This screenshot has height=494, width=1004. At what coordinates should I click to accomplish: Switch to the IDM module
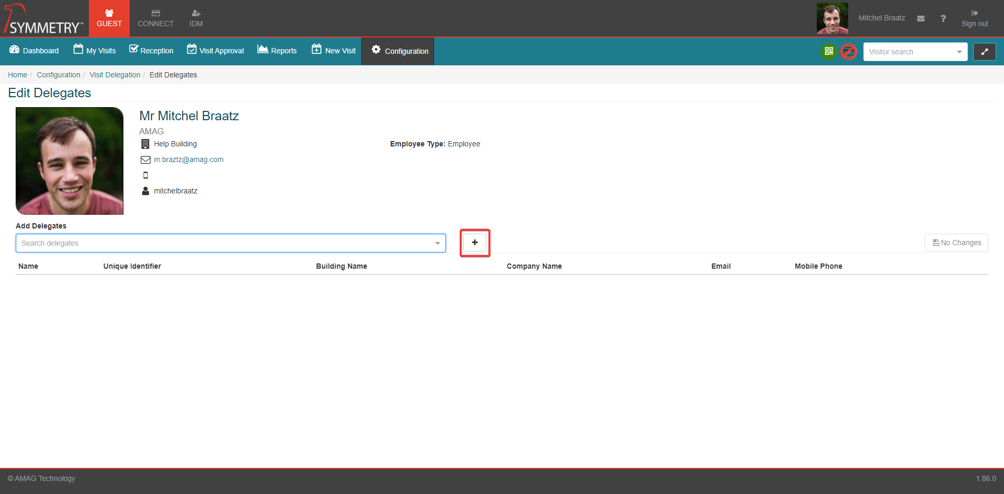196,18
